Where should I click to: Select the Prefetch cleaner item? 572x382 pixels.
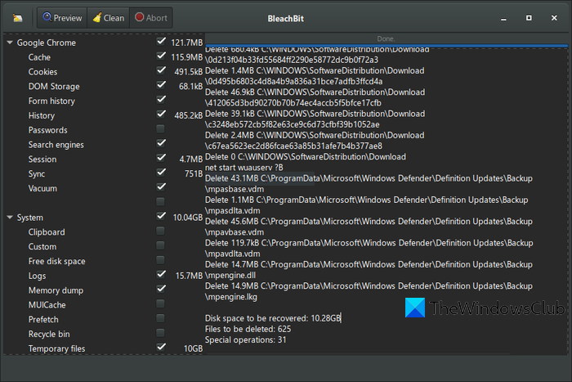click(x=45, y=320)
